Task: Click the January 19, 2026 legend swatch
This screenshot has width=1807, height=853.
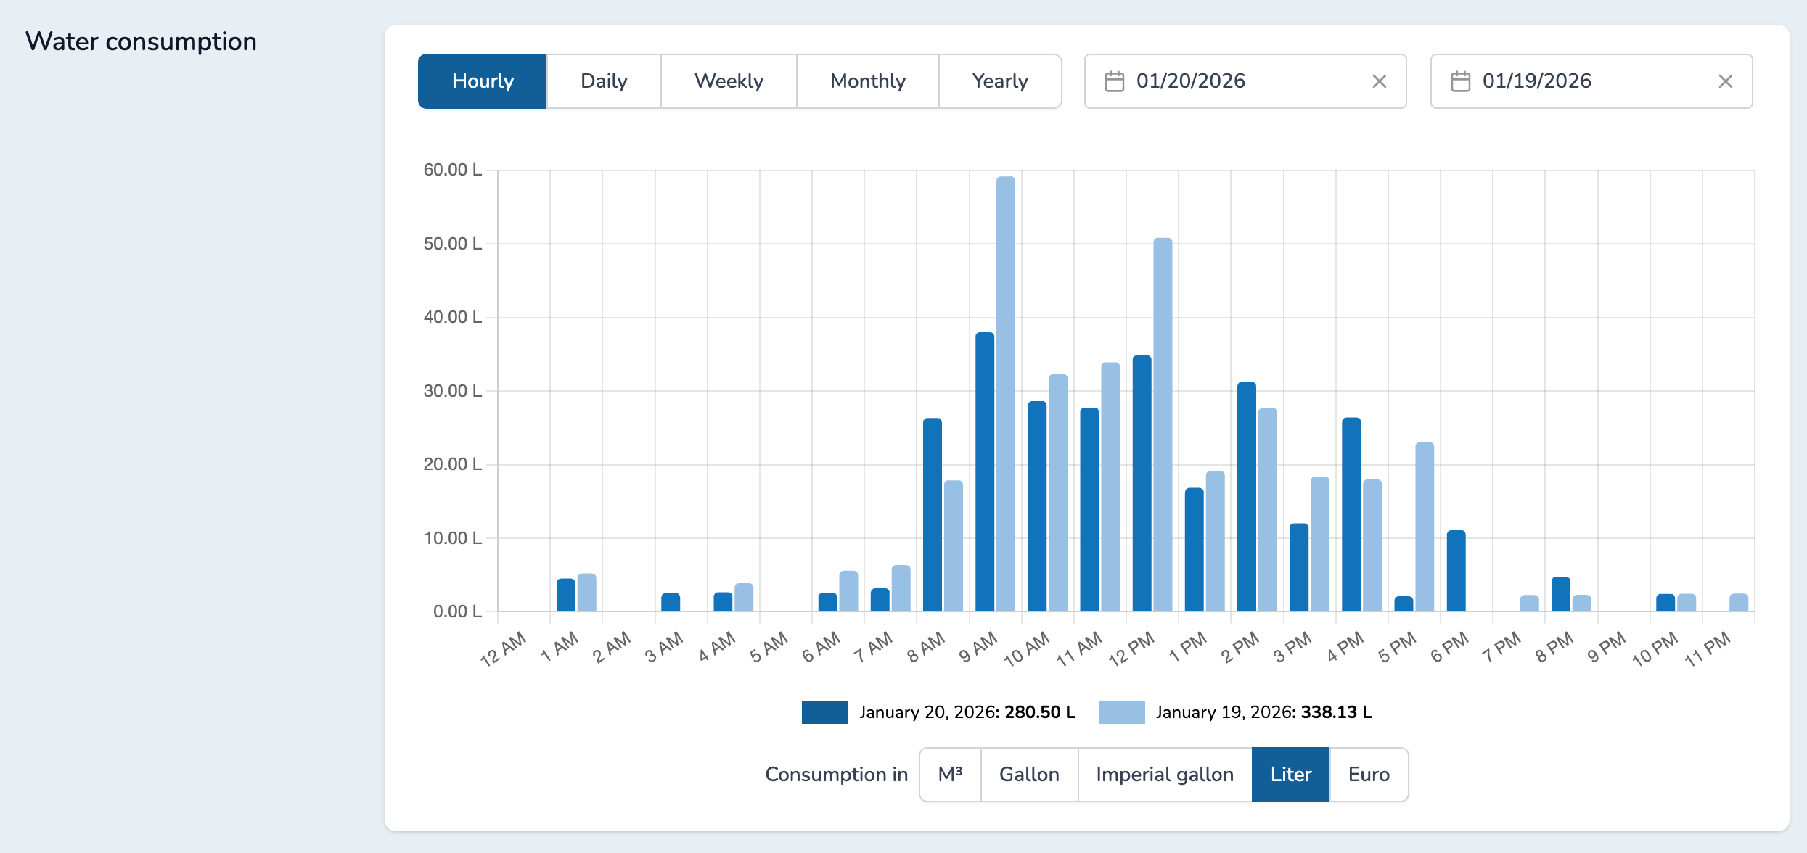Action: click(x=1120, y=712)
